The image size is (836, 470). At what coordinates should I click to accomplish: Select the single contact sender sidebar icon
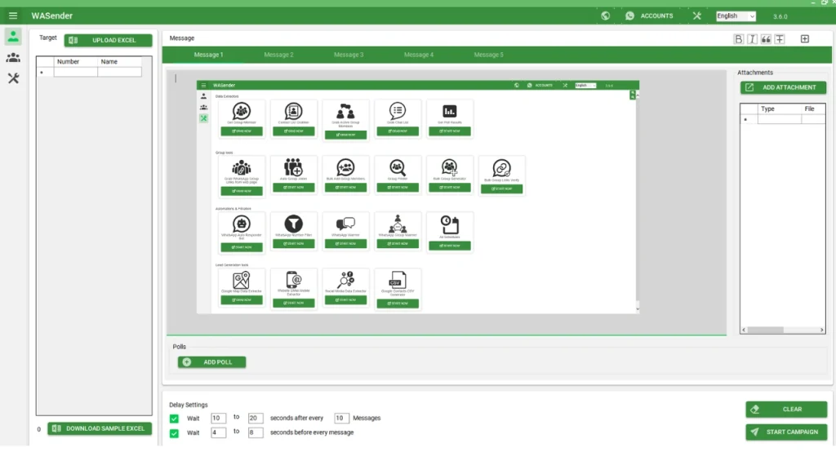pyautogui.click(x=13, y=36)
